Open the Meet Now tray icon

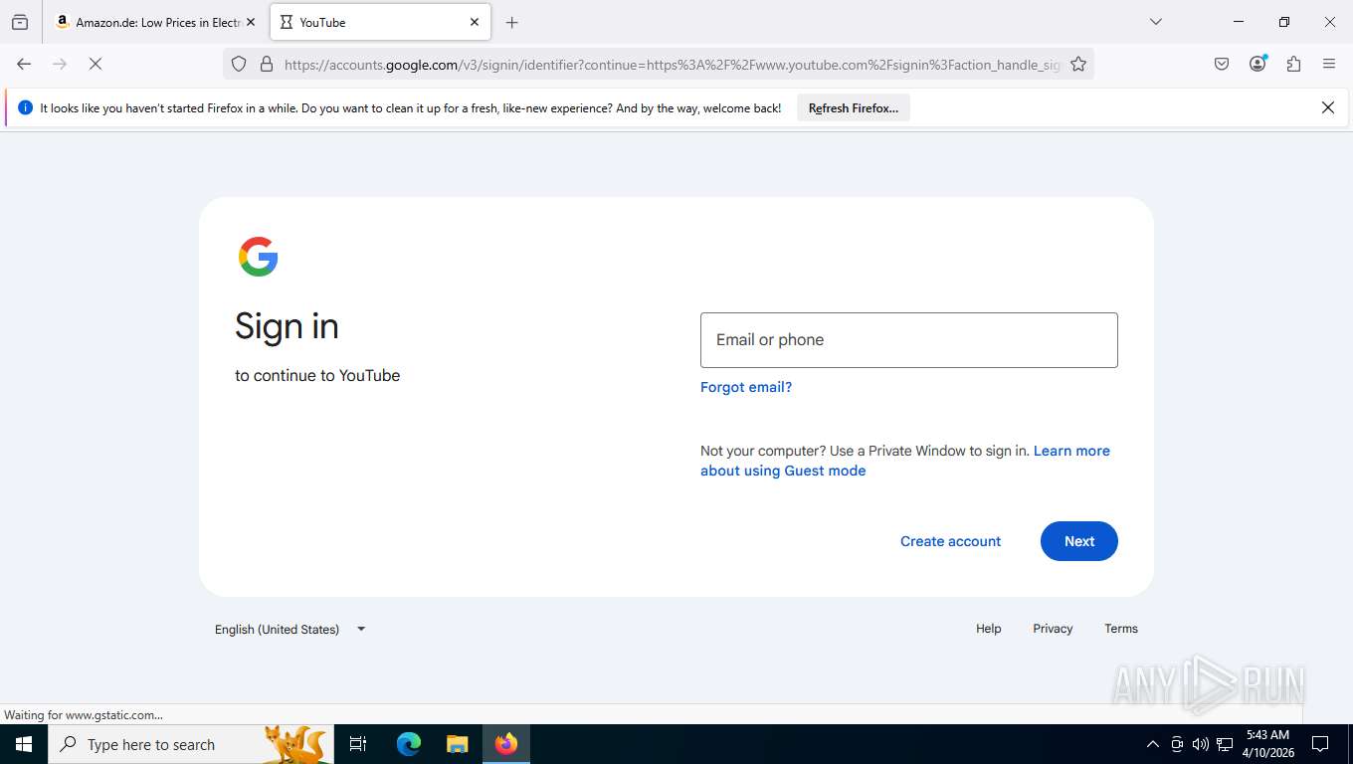pyautogui.click(x=1176, y=744)
